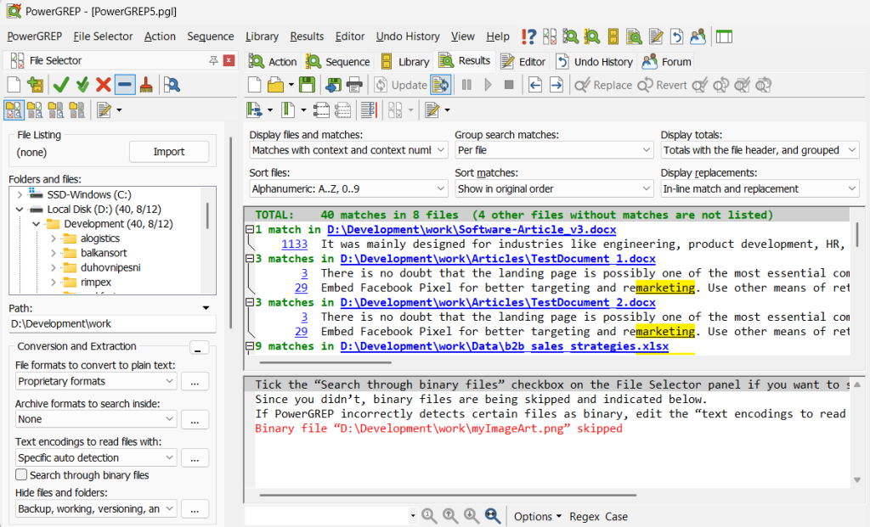Click the green check Include file icon
This screenshot has height=527, width=870.
[60, 84]
